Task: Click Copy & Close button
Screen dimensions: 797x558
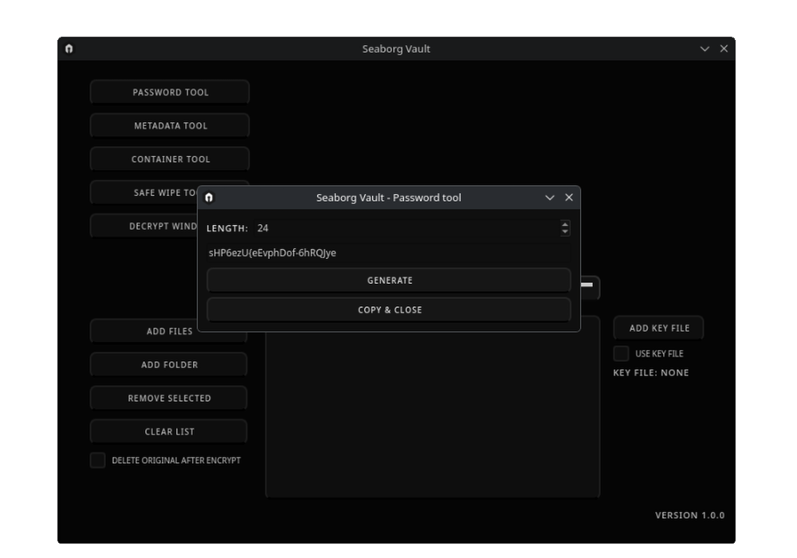Action: click(389, 310)
